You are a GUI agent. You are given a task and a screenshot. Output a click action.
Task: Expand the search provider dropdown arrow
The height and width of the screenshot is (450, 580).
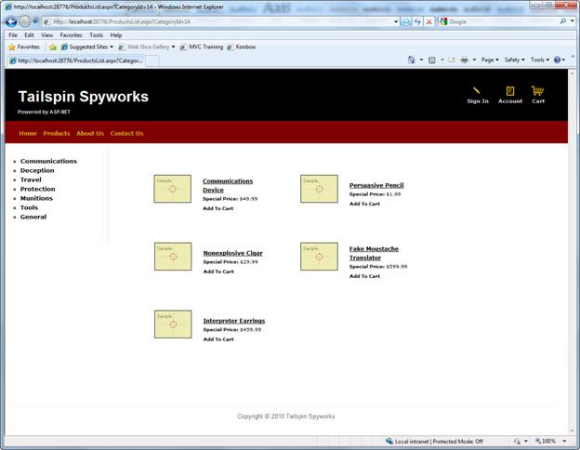pyautogui.click(x=573, y=21)
